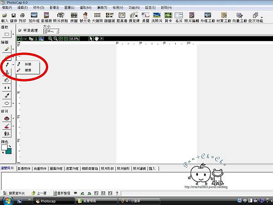
Task: Click the undo arrow icon
Action: (x=19, y=39)
